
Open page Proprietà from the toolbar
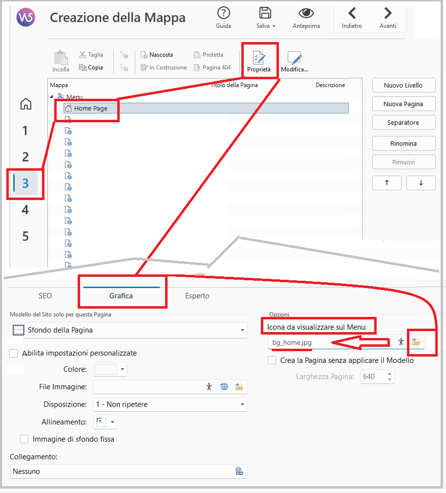point(258,60)
